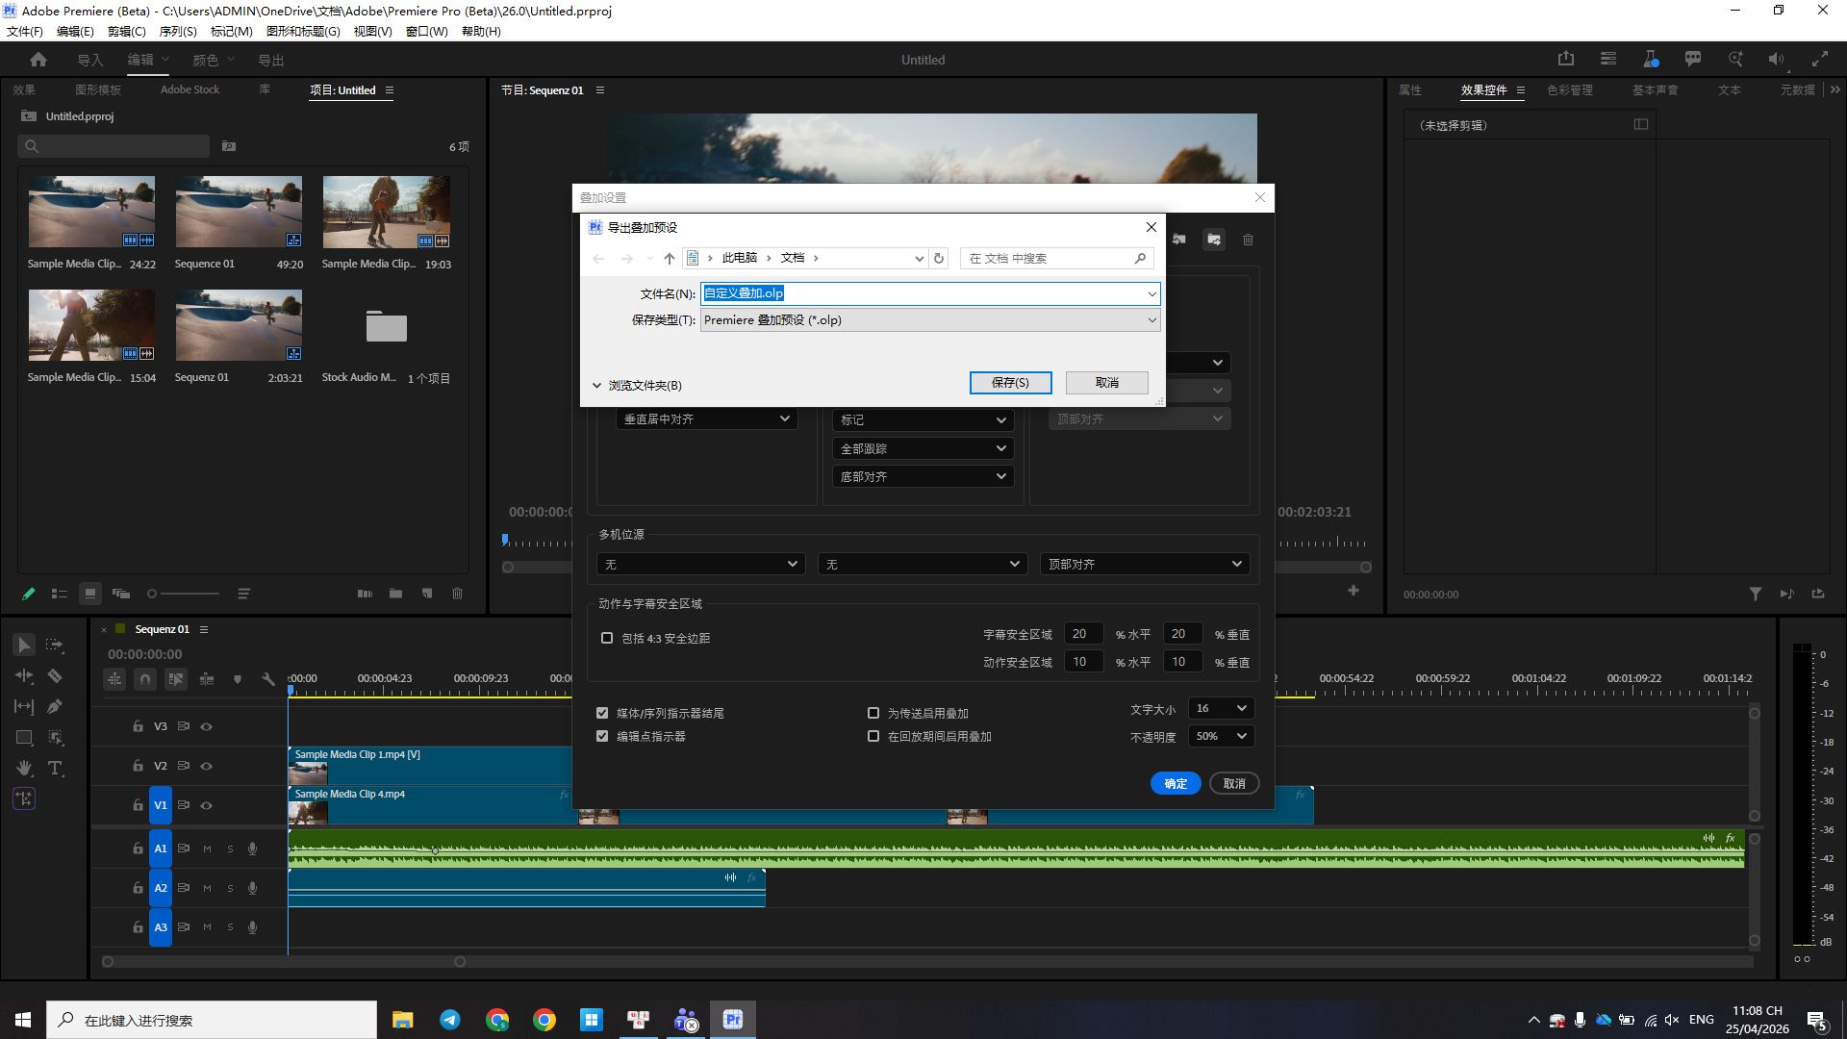Open 保存类型 file type dropdown

[930, 320]
